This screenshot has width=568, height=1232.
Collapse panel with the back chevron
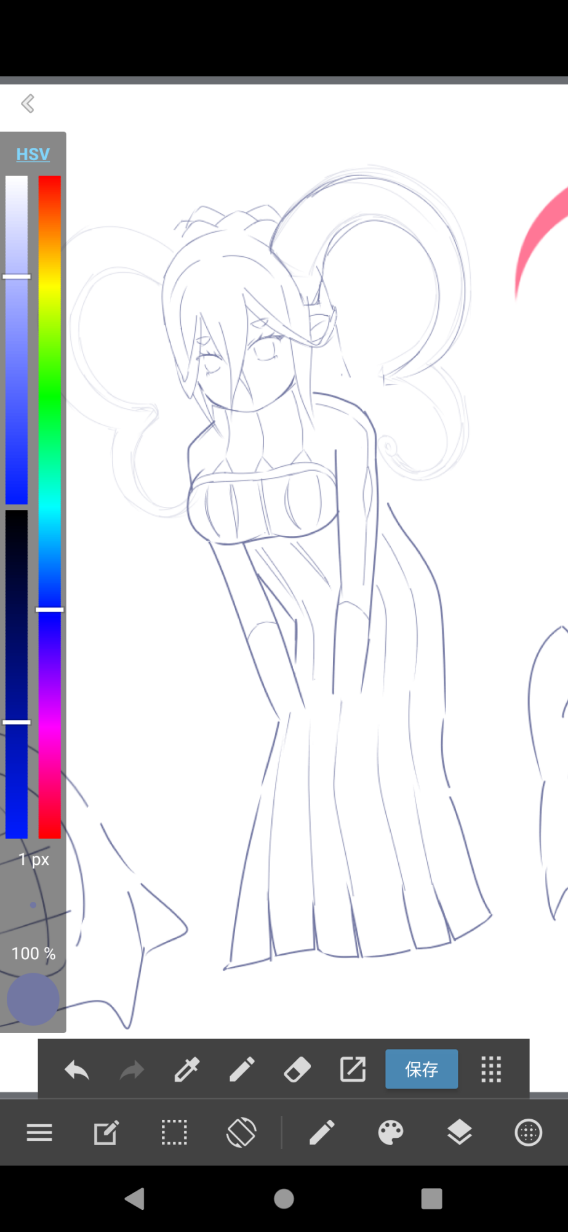[28, 103]
